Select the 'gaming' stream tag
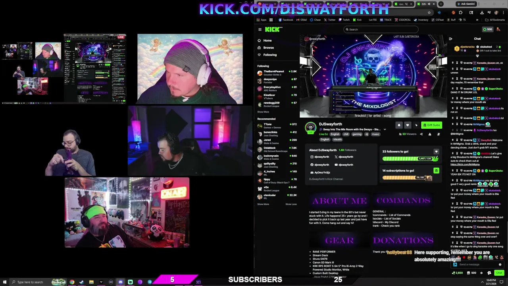Screen dimensions: 508x286 click(x=357, y=134)
